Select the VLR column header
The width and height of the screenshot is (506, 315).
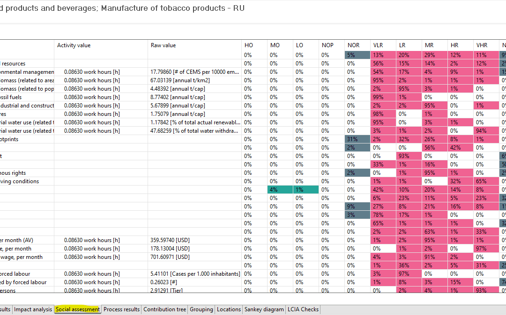[378, 45]
